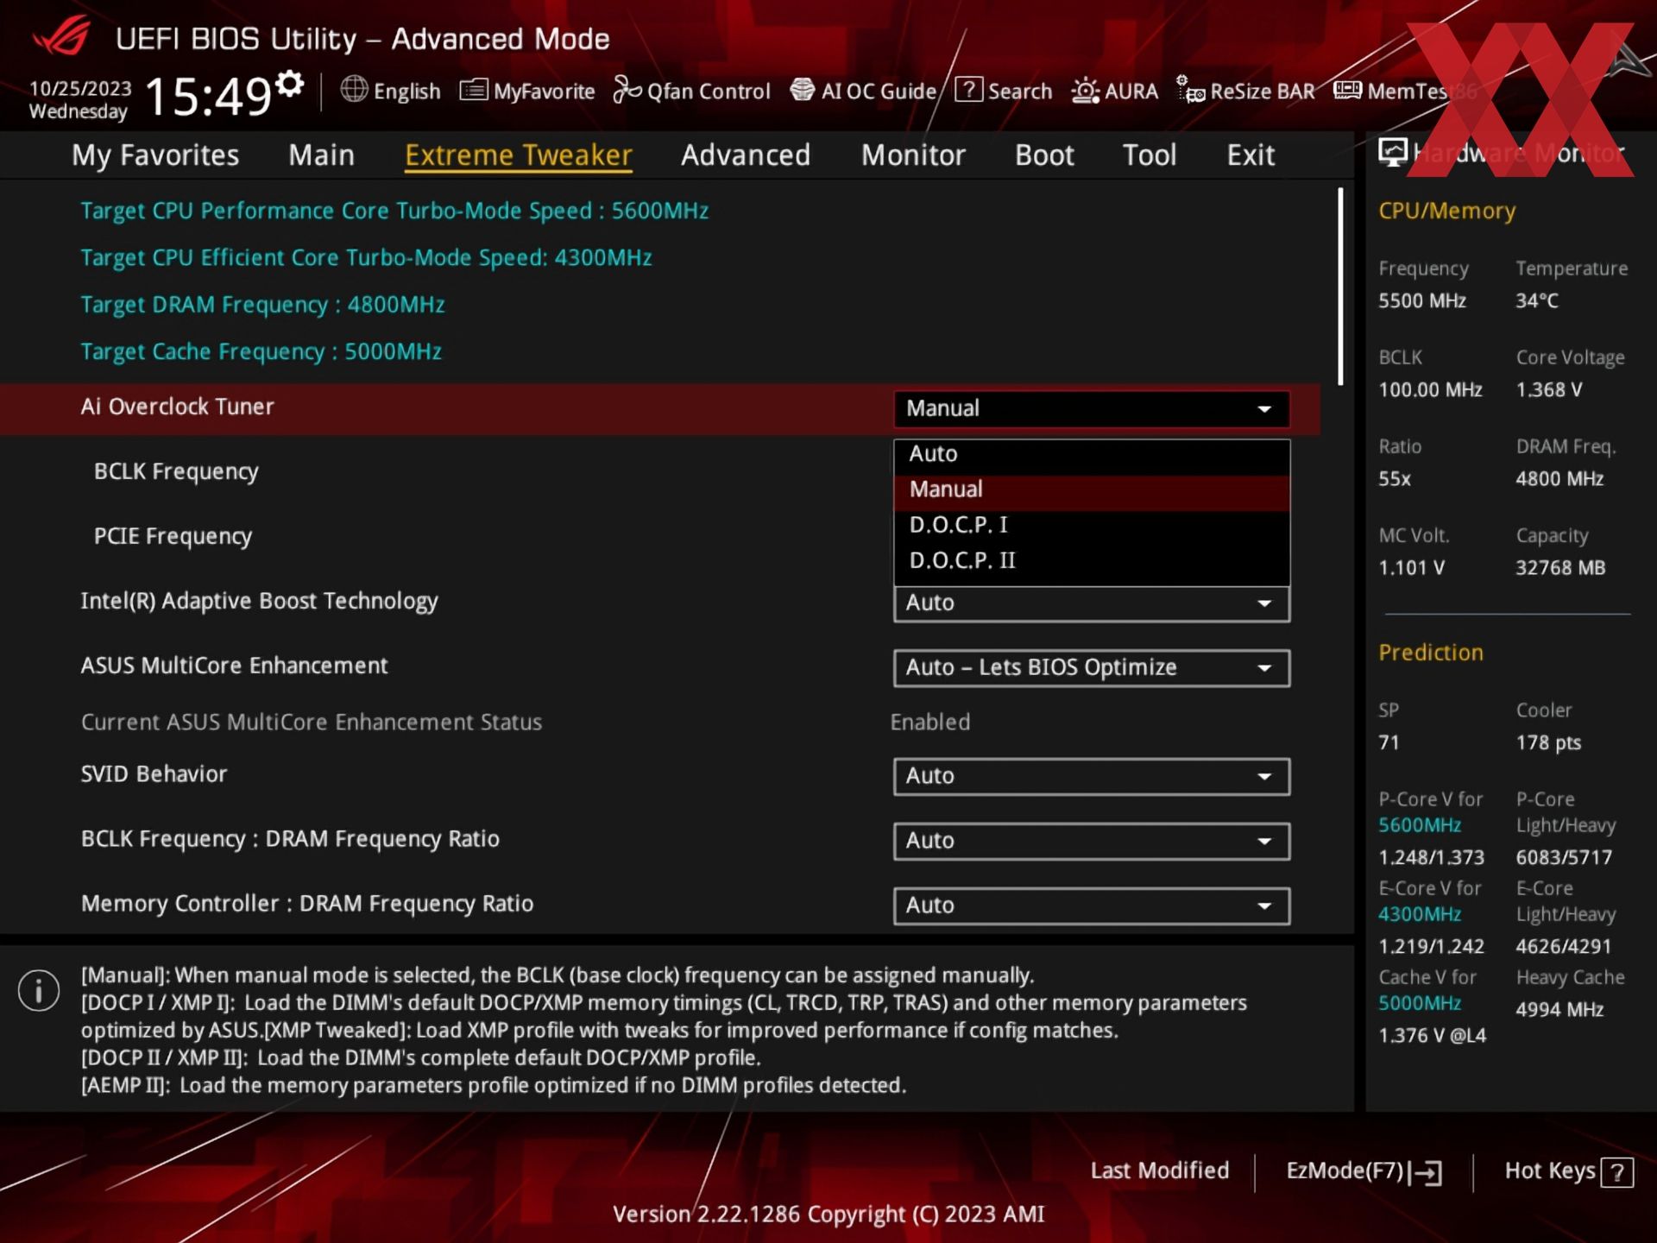Open Qfan Control fan icon

tap(627, 89)
